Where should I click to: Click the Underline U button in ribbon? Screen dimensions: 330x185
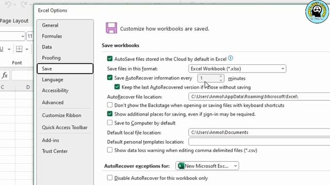coord(2,49)
